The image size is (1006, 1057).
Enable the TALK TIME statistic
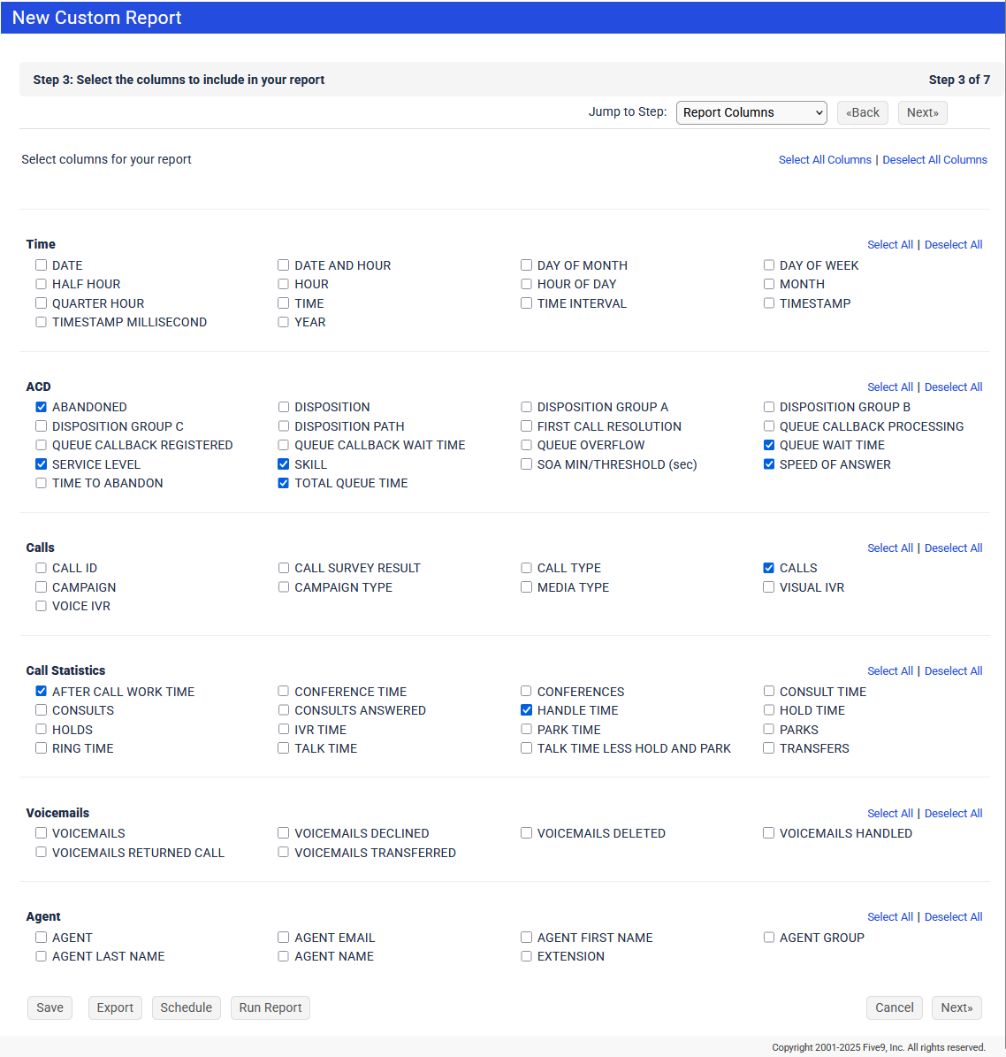click(x=283, y=747)
